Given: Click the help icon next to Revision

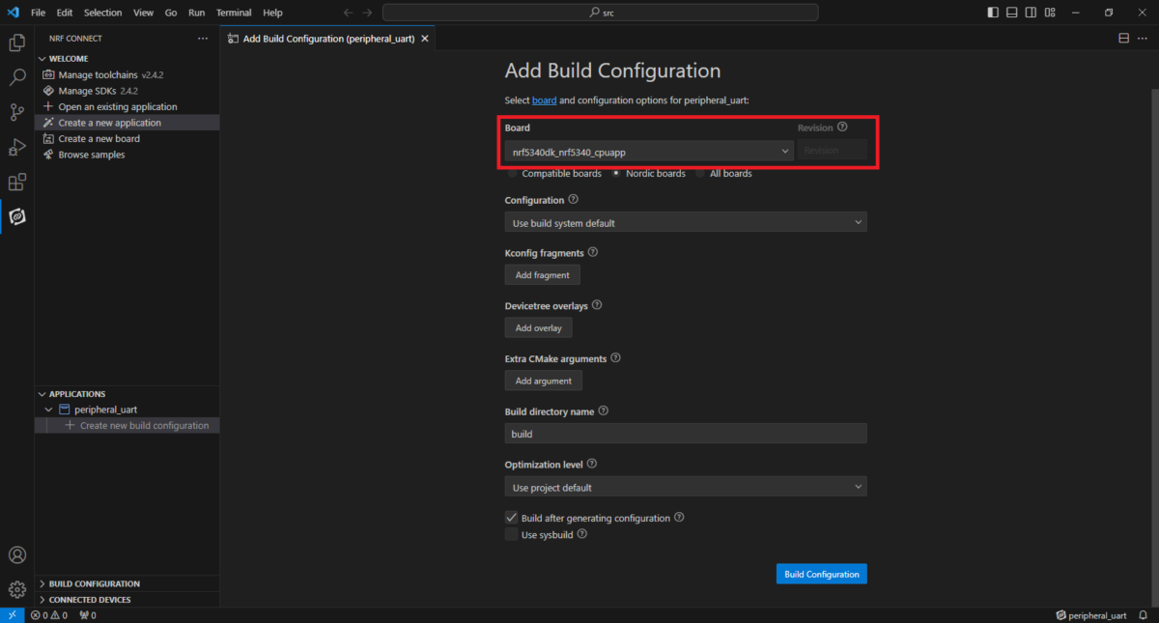Looking at the screenshot, I should 842,127.
